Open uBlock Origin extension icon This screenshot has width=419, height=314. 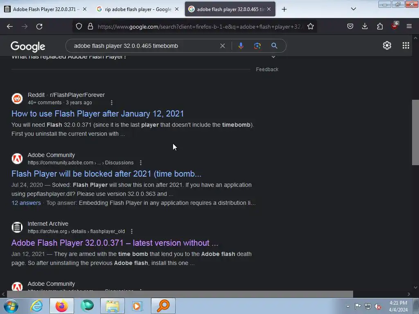pos(395,26)
